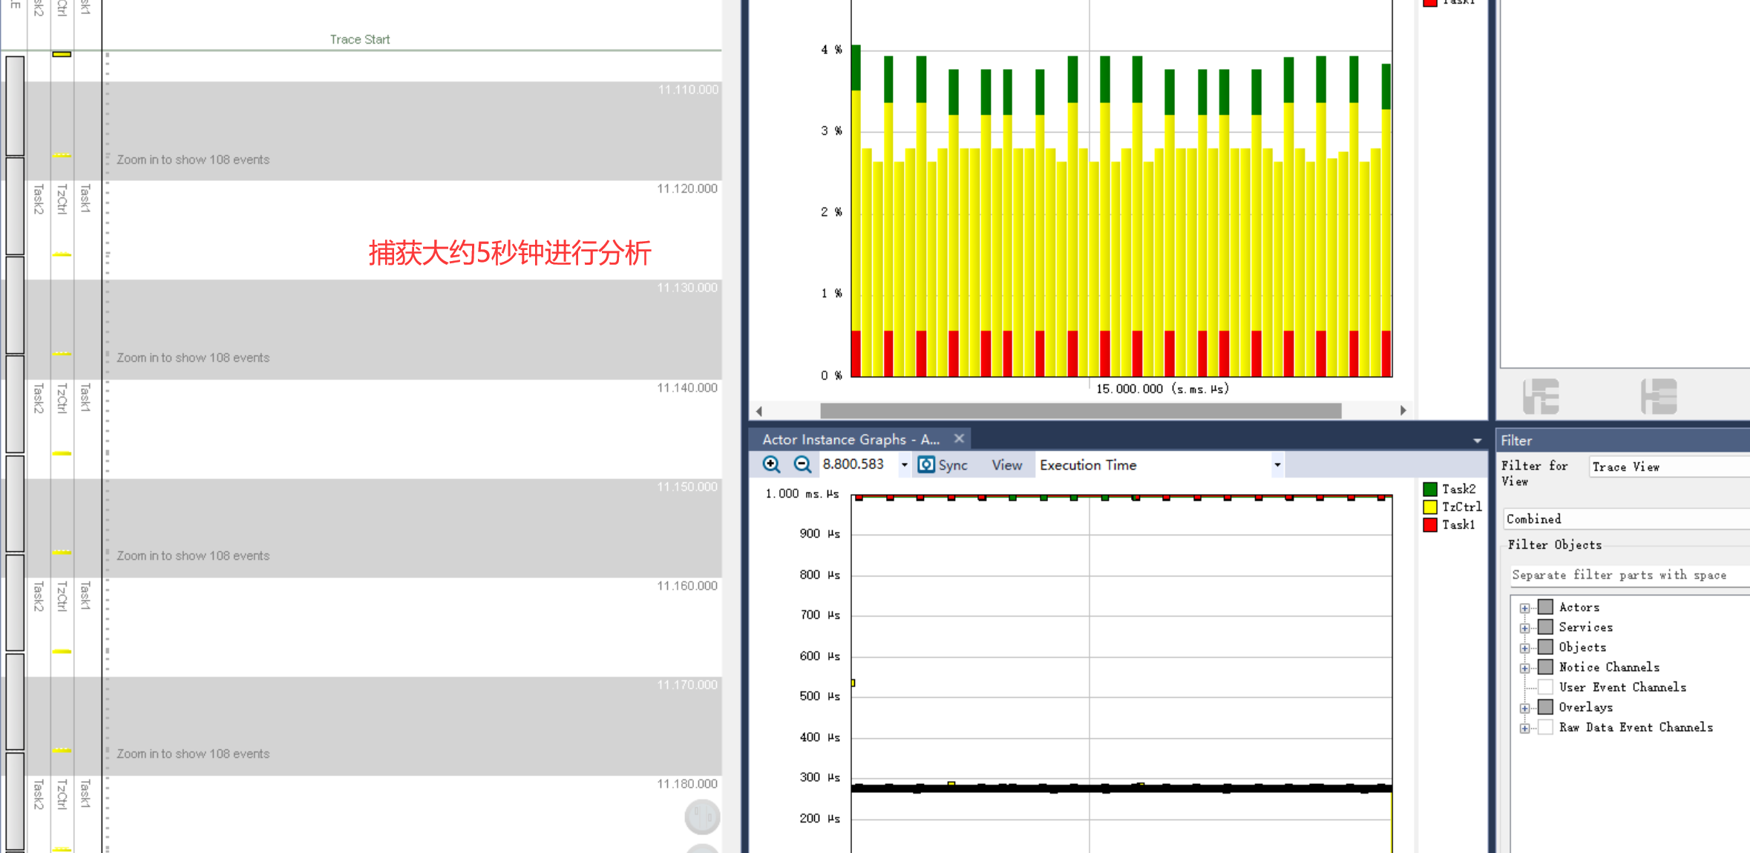
Task: Click the "Zoom in to show 108 events" text
Action: tap(193, 159)
